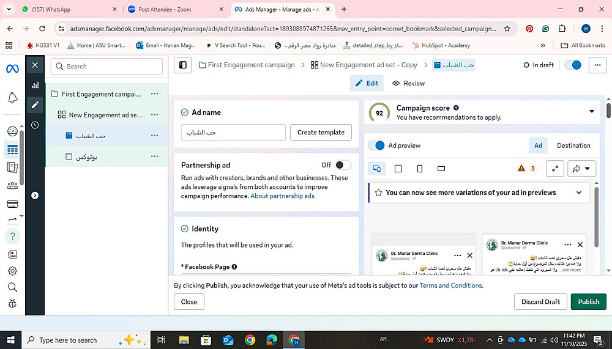Select mobile vertical preview icon
The width and height of the screenshot is (612, 349).
coord(420,169)
